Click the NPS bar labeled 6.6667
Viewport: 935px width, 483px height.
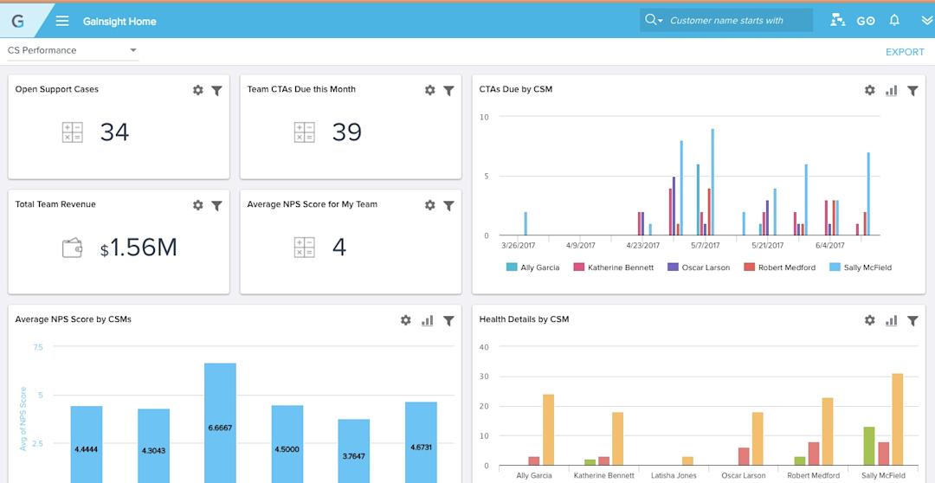[220, 422]
